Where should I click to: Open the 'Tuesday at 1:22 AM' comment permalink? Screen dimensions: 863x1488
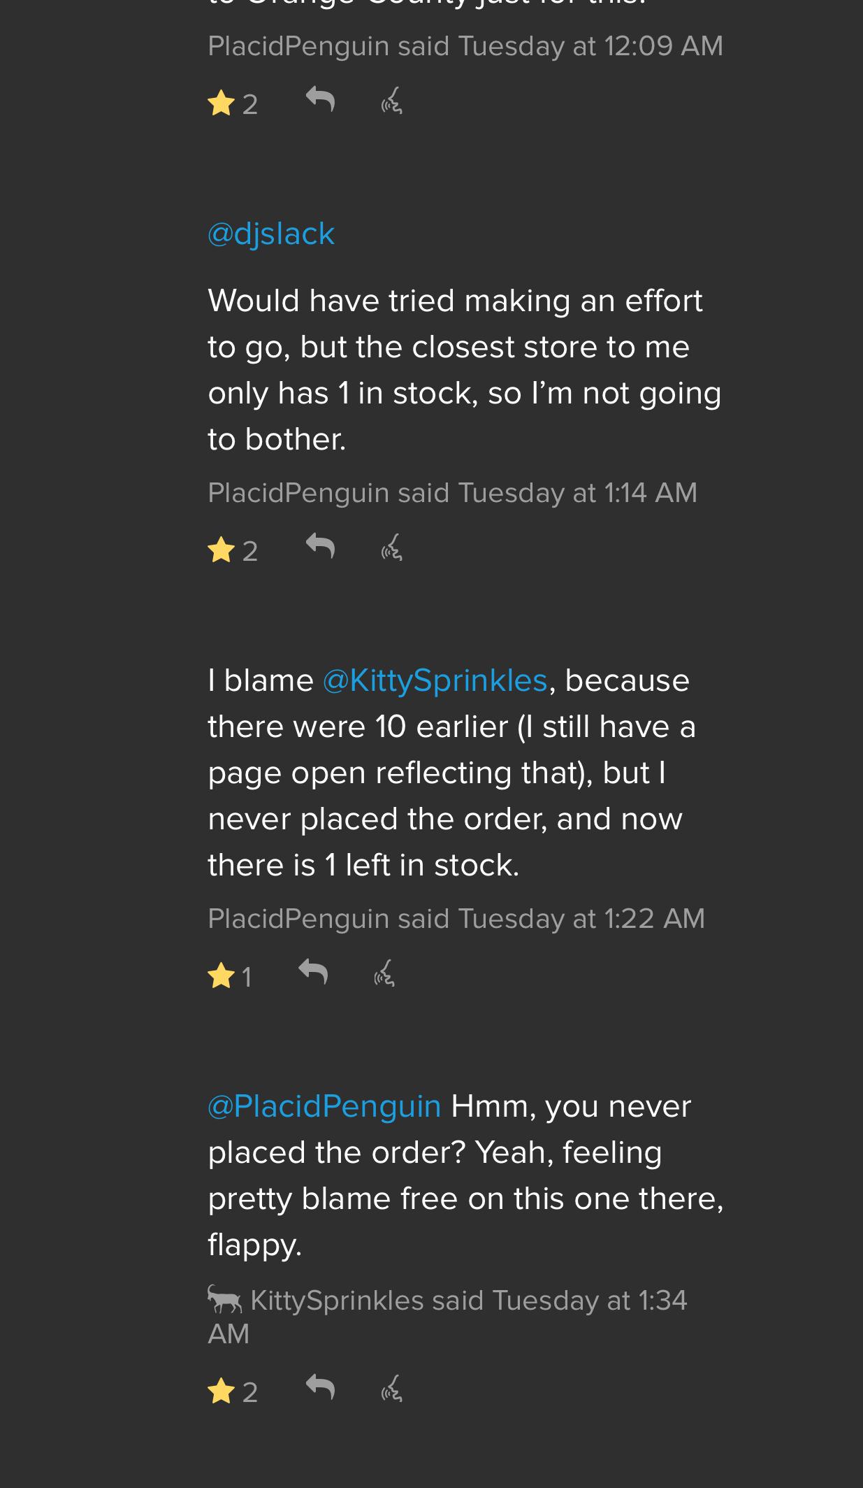581,919
